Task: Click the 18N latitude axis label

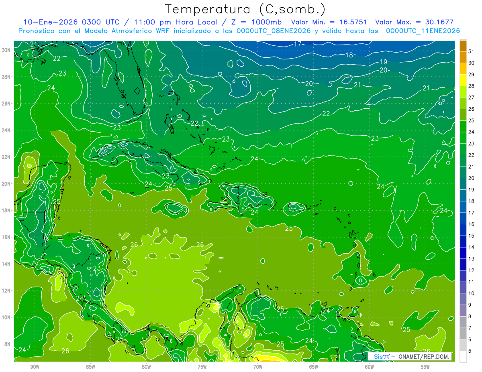Action: (x=6, y=210)
